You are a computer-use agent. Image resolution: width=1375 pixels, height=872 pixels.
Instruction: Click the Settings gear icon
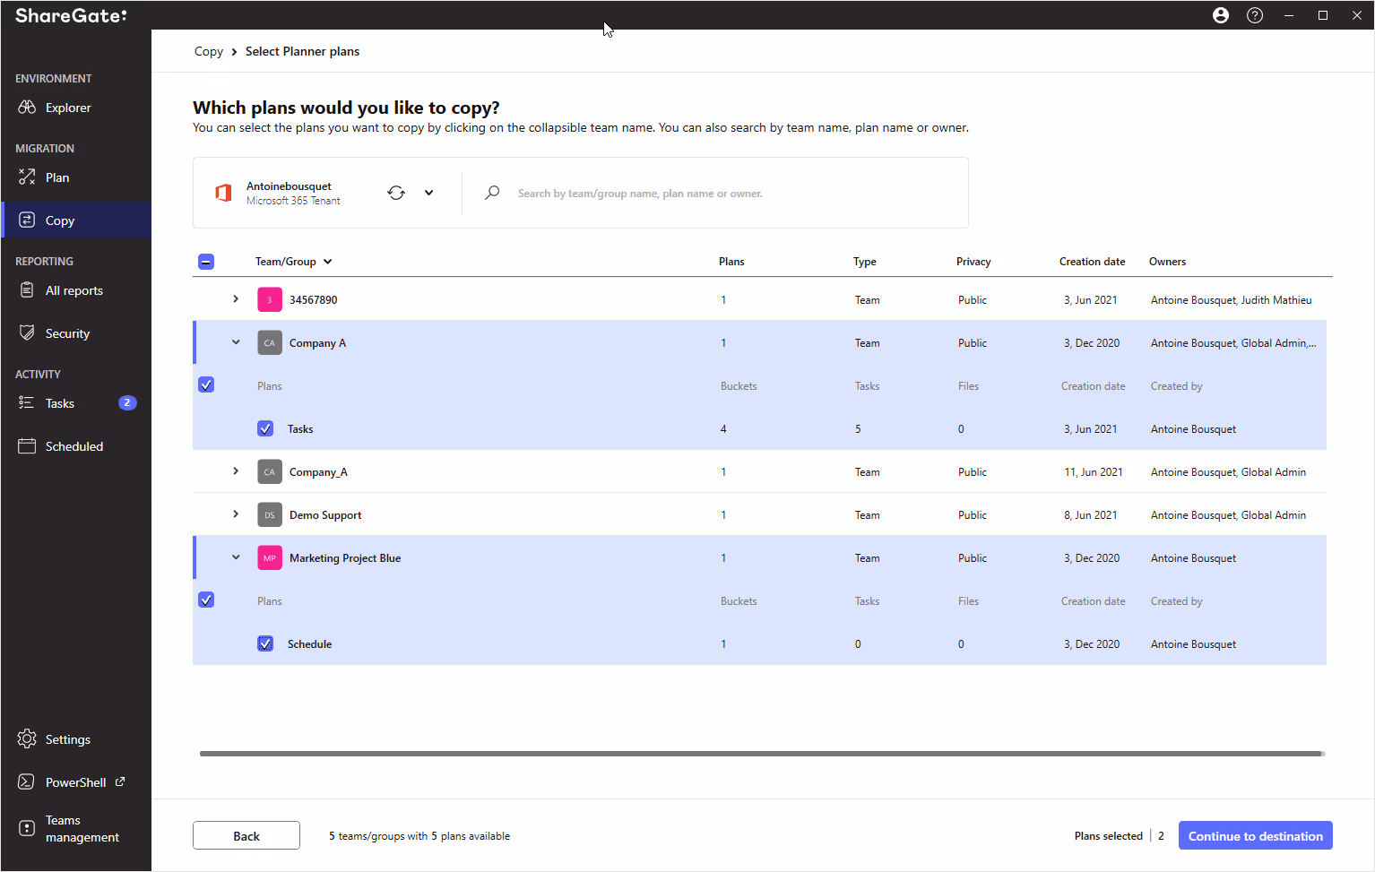[27, 738]
